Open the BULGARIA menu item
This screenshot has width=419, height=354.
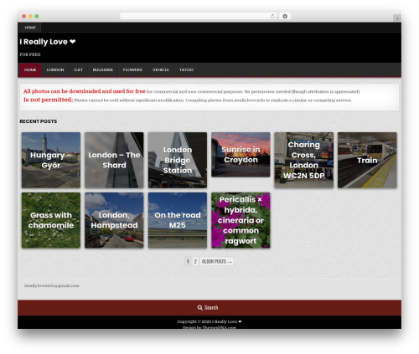click(103, 69)
